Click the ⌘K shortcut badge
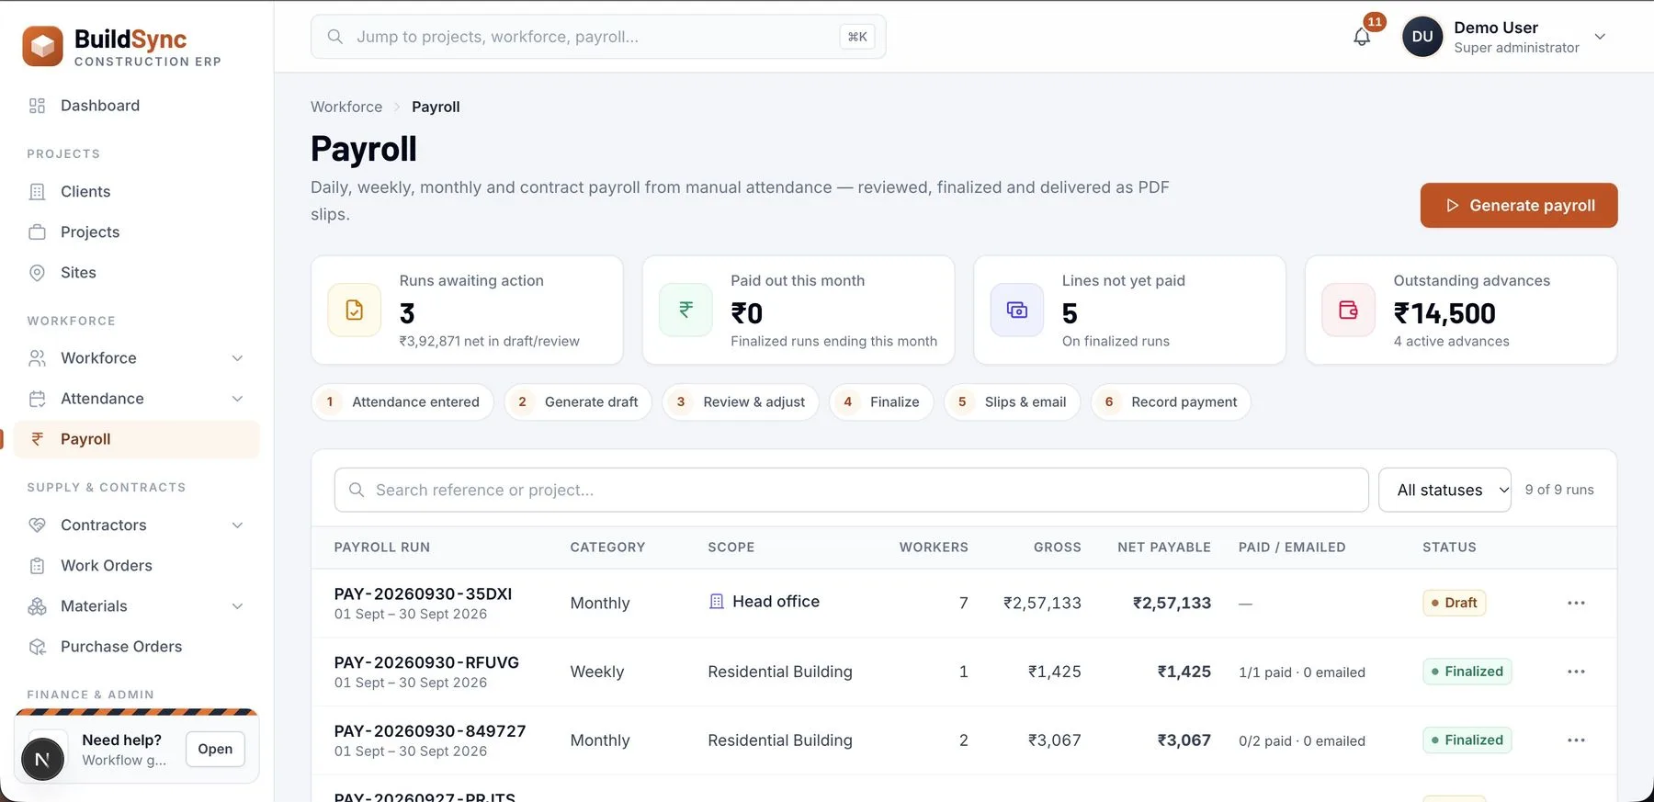 click(857, 37)
